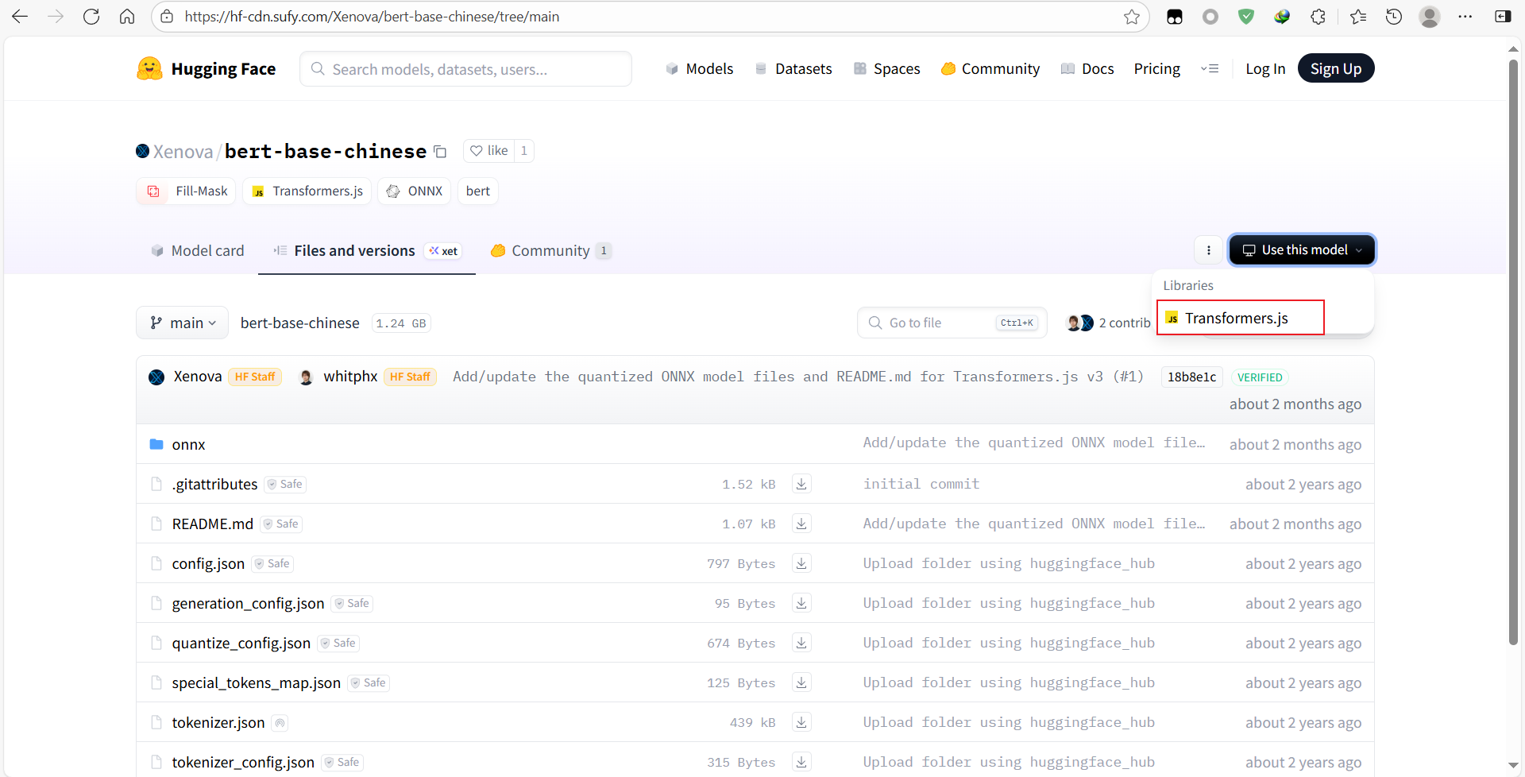Like the bert-base-chinese model
The width and height of the screenshot is (1525, 777).
pyautogui.click(x=489, y=151)
